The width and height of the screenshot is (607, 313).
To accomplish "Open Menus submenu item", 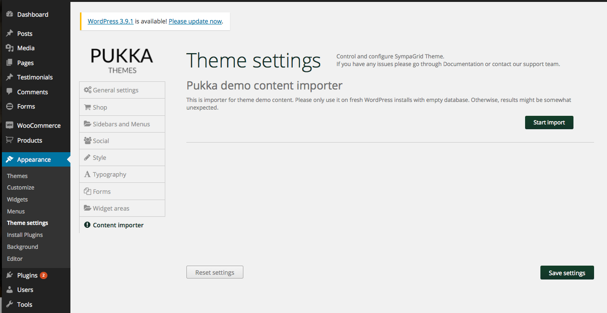I will [16, 211].
